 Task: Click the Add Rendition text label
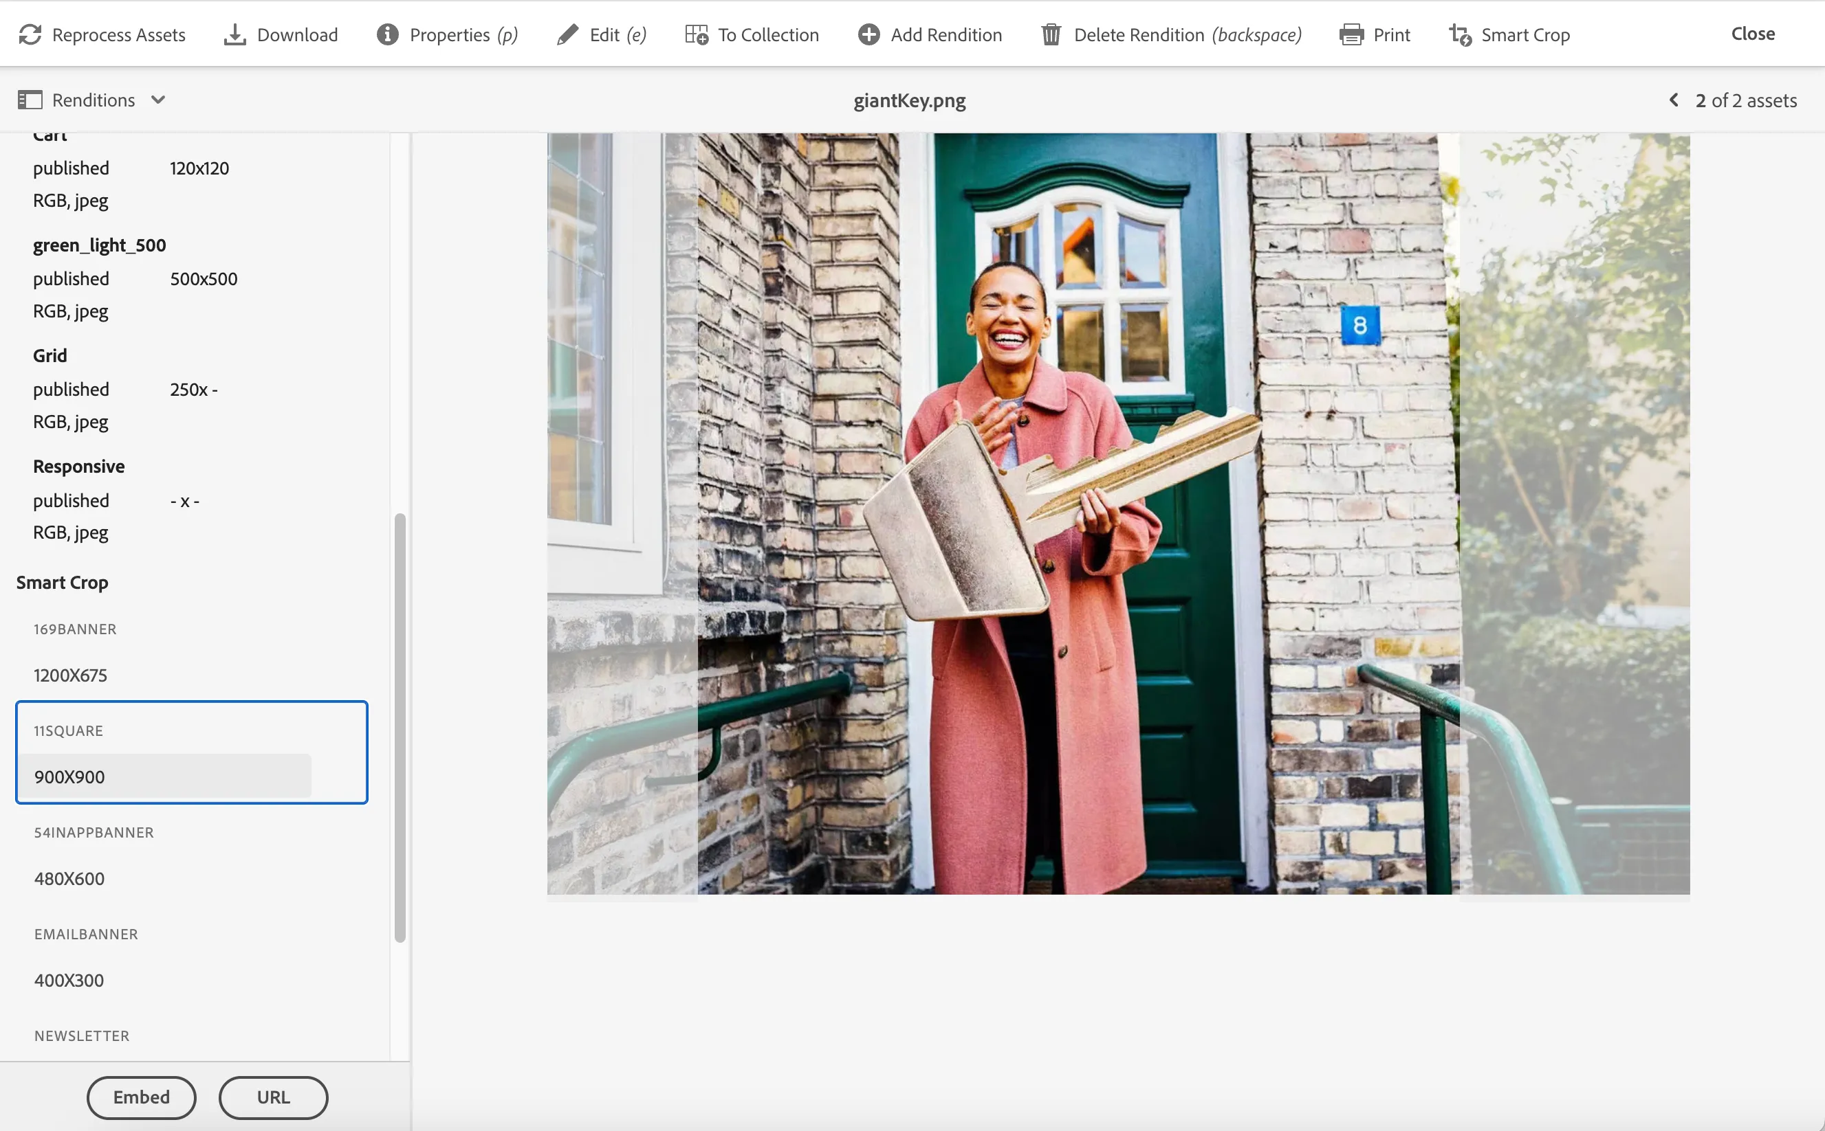click(x=946, y=34)
